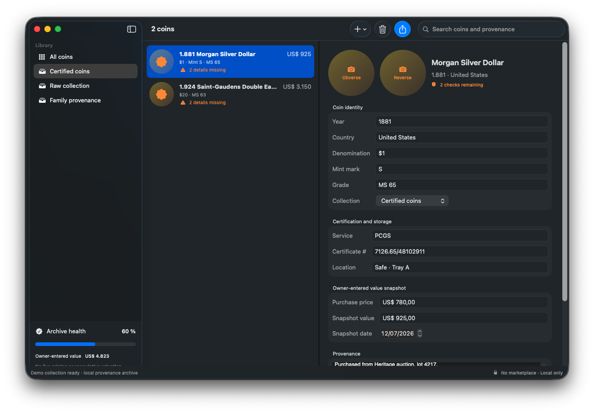Click the Archive health progress bar
Viewport: 594px width, 413px height.
[x=86, y=344]
